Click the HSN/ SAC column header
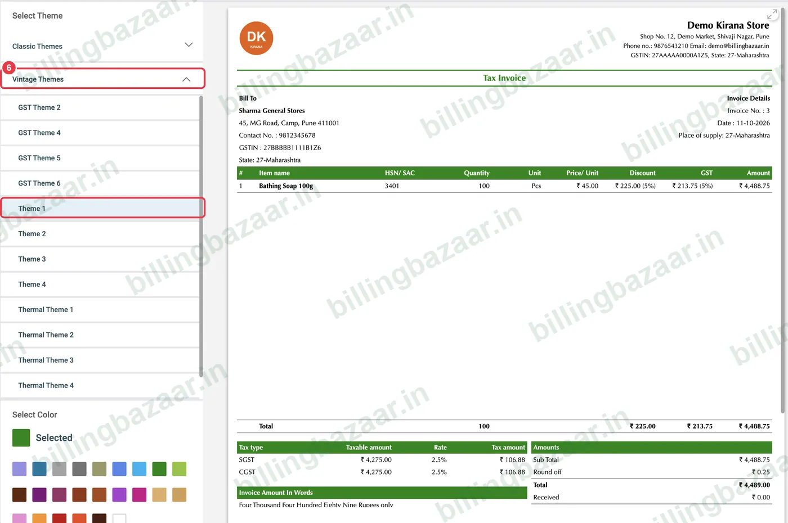 tap(400, 173)
